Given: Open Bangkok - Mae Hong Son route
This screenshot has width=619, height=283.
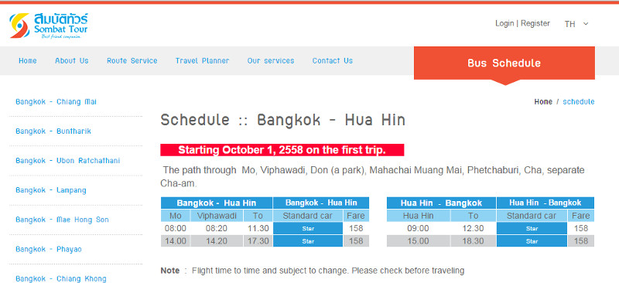Looking at the screenshot, I should 62,220.
